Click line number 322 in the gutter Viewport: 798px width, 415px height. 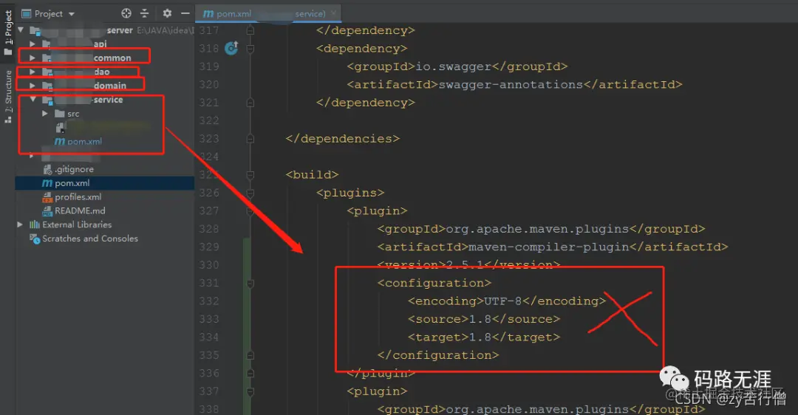[x=208, y=120]
